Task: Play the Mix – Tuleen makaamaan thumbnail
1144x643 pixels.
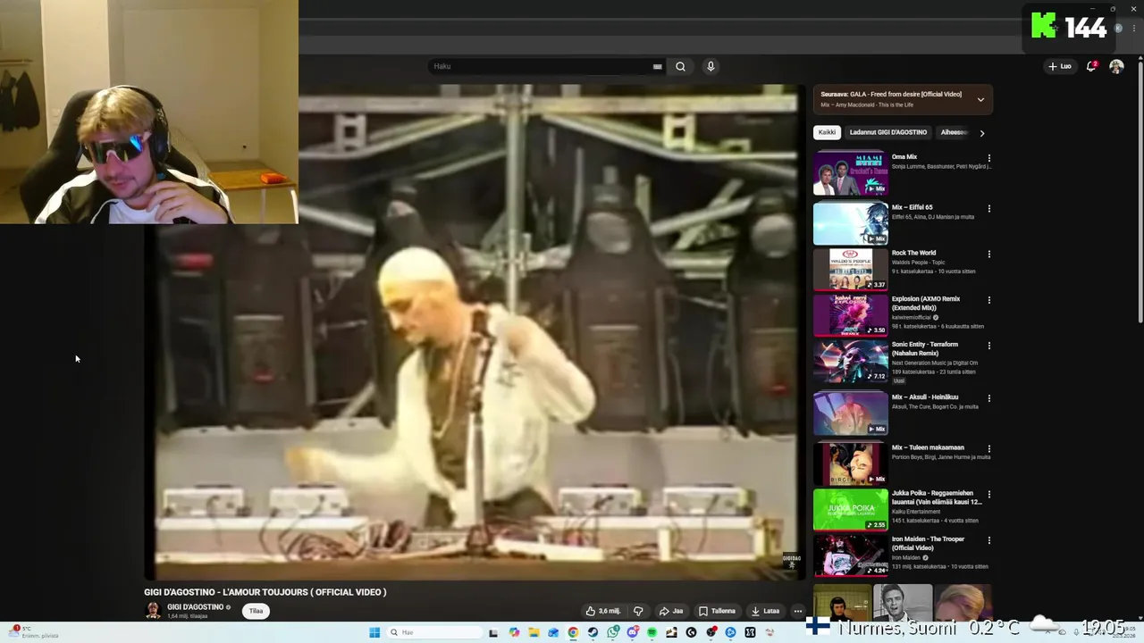Action: (x=850, y=463)
